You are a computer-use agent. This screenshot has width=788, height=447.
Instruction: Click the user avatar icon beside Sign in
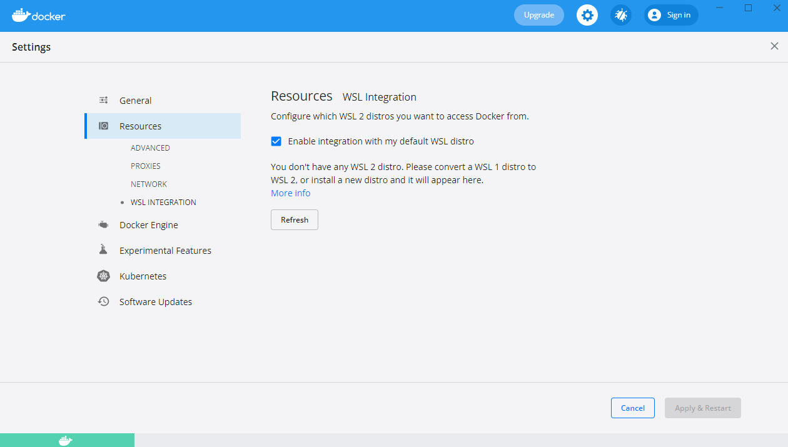(x=654, y=15)
